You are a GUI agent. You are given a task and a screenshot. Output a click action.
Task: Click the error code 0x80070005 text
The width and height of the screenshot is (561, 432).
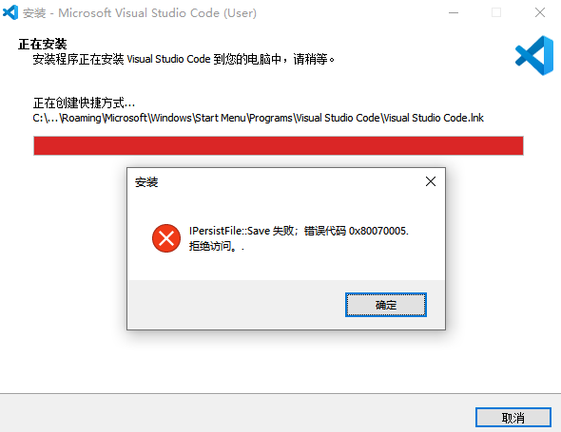pyautogui.click(x=378, y=231)
